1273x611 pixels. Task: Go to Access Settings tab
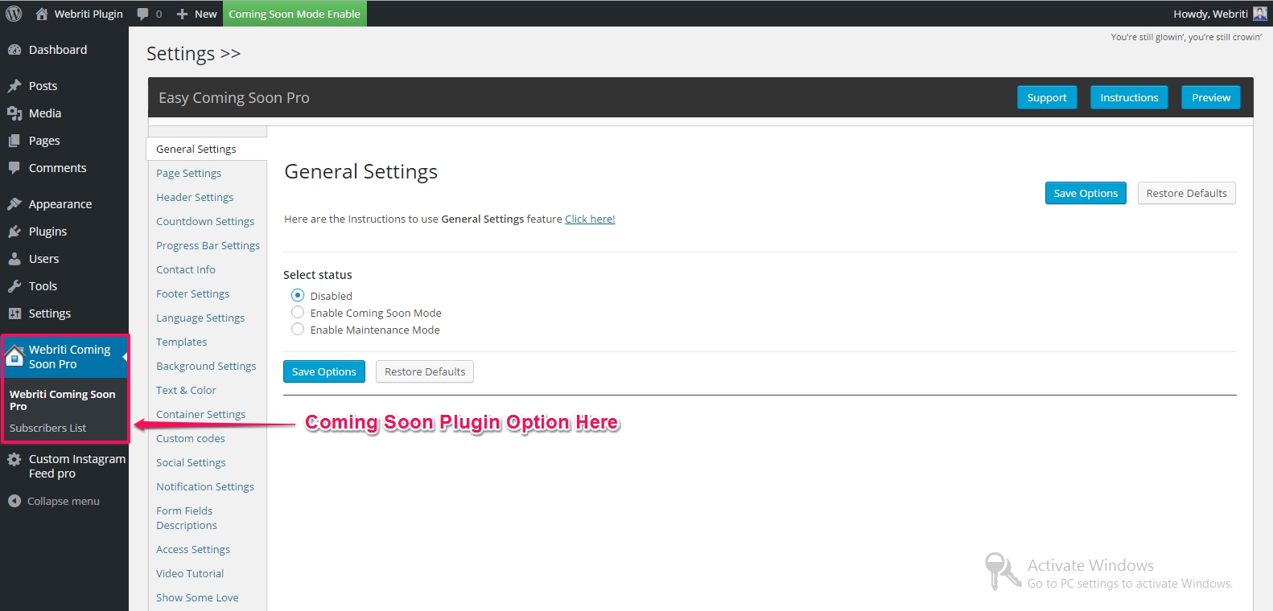(x=193, y=549)
